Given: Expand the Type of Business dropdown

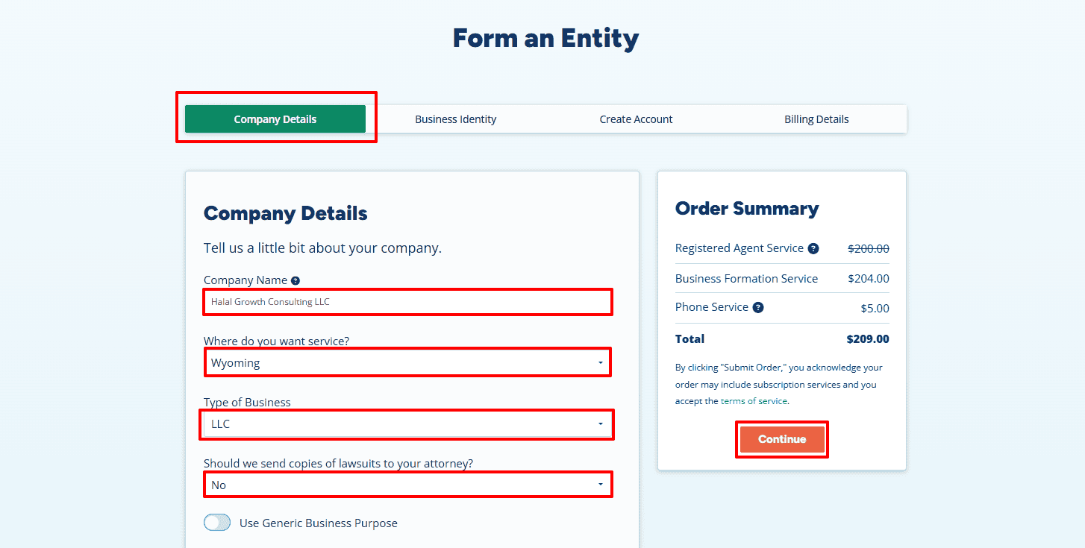Looking at the screenshot, I should pyautogui.click(x=407, y=424).
